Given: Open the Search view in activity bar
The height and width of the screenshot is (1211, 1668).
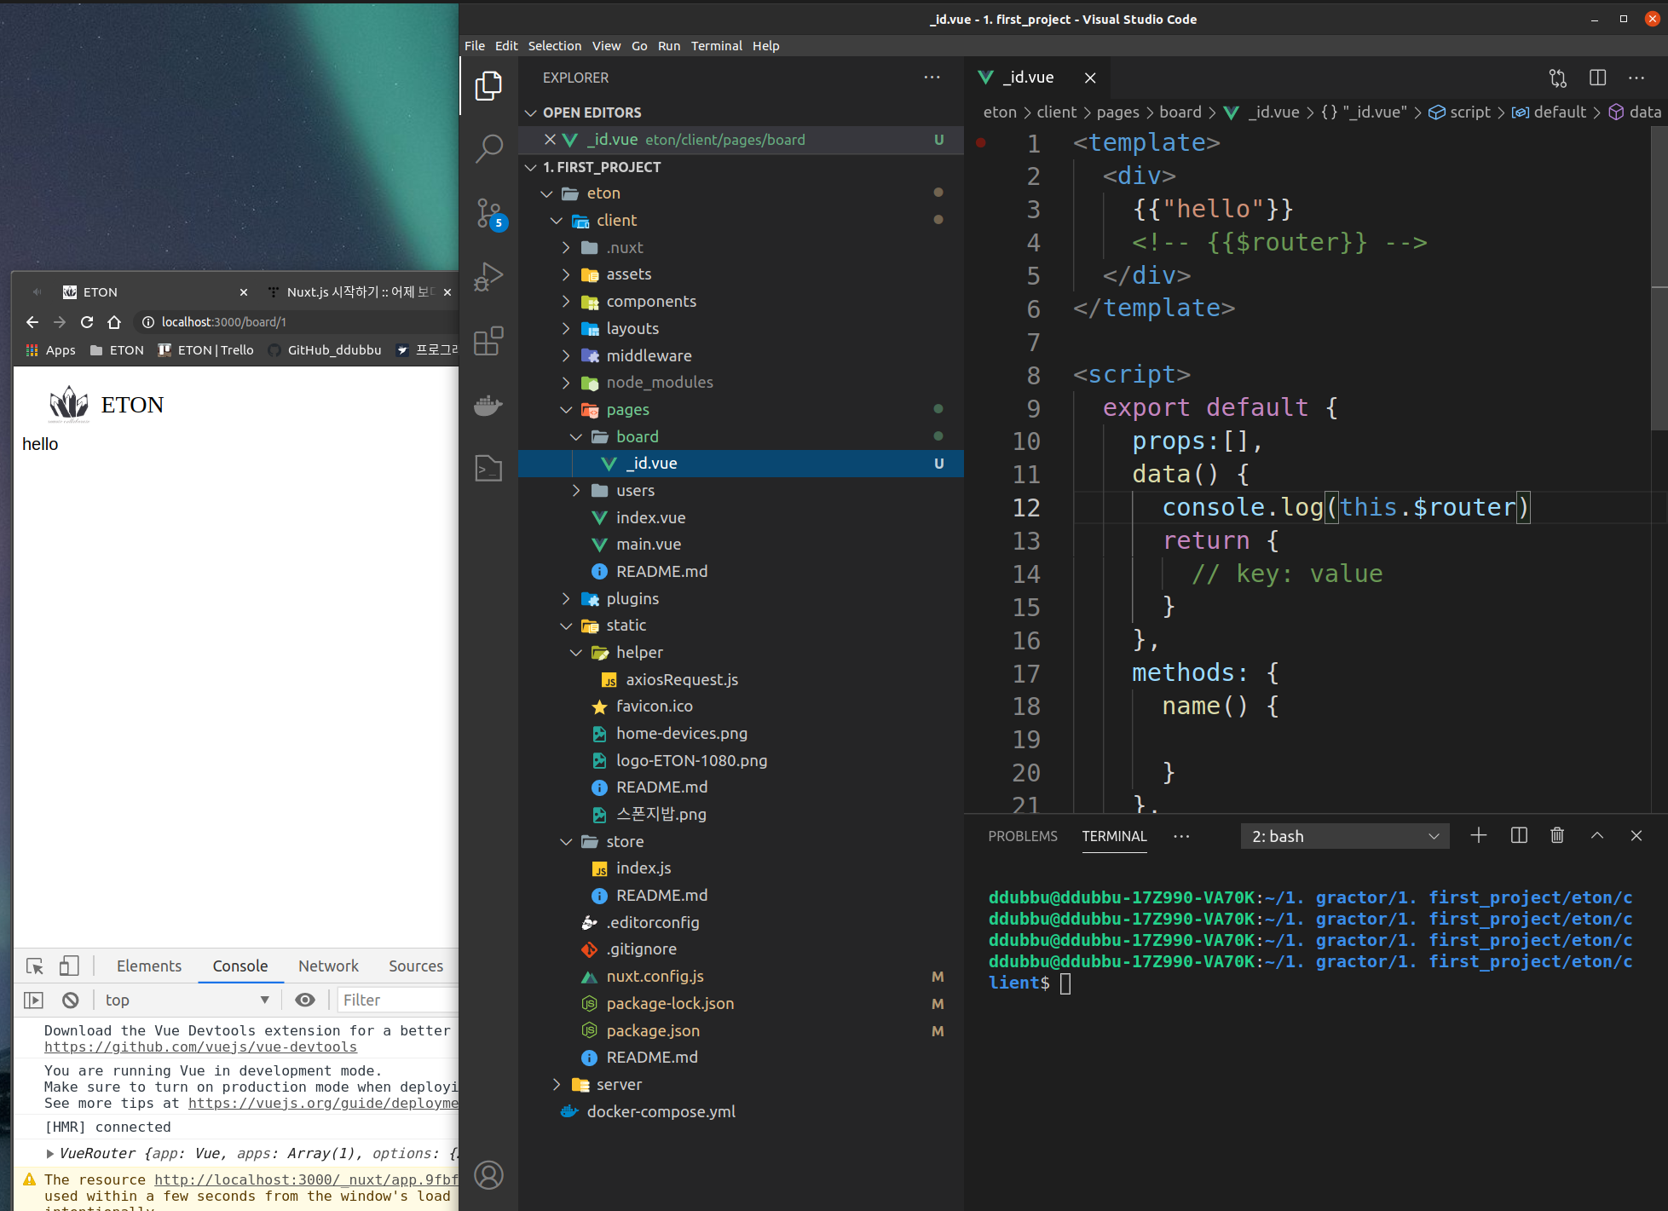Looking at the screenshot, I should (x=488, y=147).
